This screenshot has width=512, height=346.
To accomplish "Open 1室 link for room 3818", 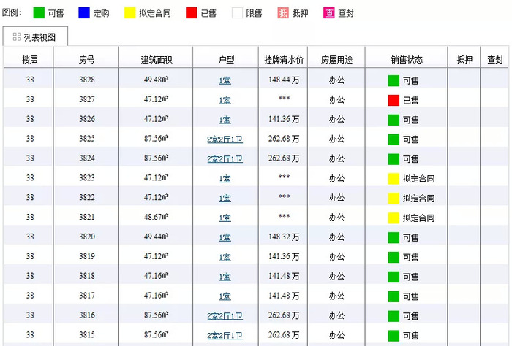I will pos(225,277).
